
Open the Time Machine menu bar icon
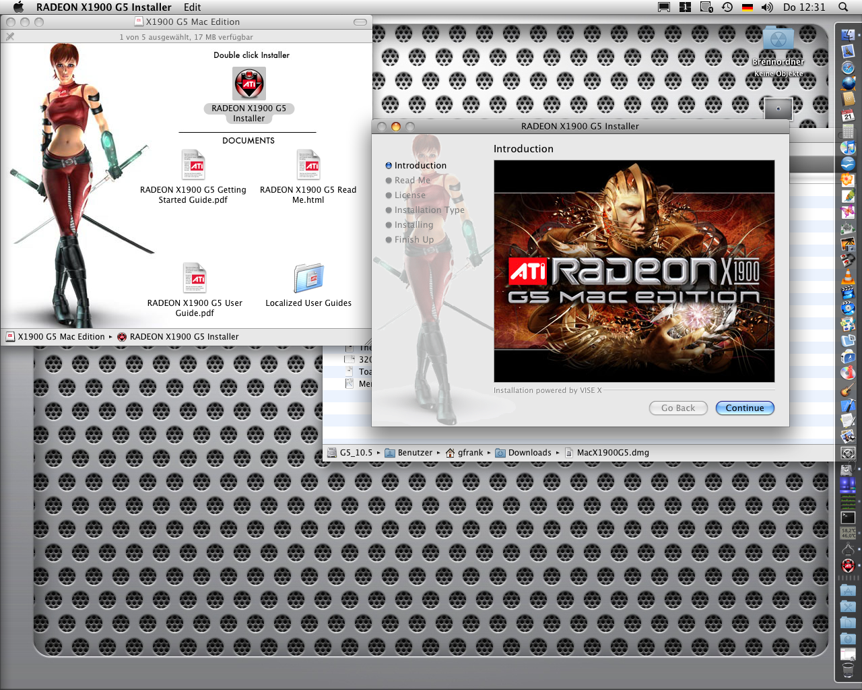[x=727, y=7]
